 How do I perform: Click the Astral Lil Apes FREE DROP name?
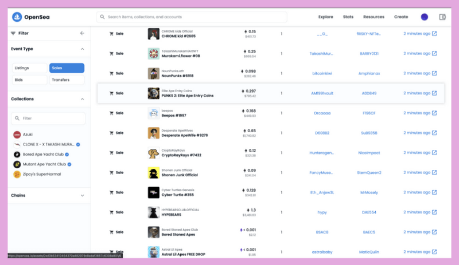coord(183,255)
